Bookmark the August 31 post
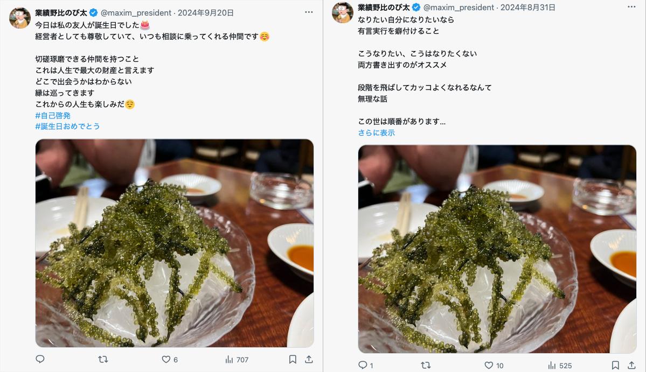The width and height of the screenshot is (646, 372). click(615, 366)
